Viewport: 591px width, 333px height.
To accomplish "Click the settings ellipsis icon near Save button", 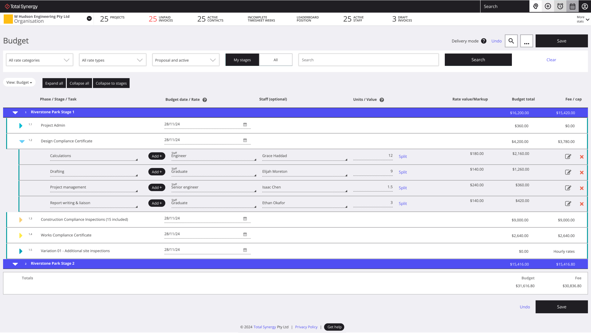I will [x=526, y=41].
